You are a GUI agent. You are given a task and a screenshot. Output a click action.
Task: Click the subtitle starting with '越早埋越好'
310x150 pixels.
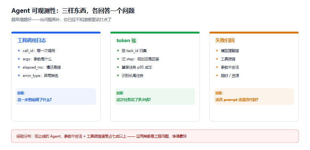[x=62, y=20]
